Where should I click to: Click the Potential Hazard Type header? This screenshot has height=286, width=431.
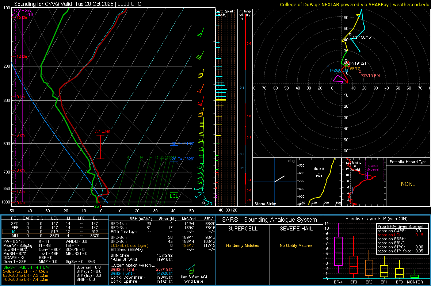point(408,162)
